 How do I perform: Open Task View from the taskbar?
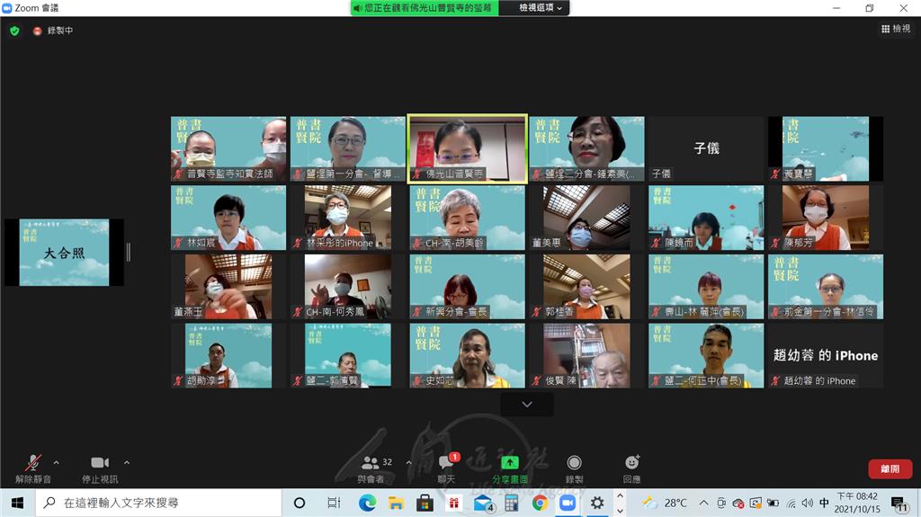click(334, 503)
